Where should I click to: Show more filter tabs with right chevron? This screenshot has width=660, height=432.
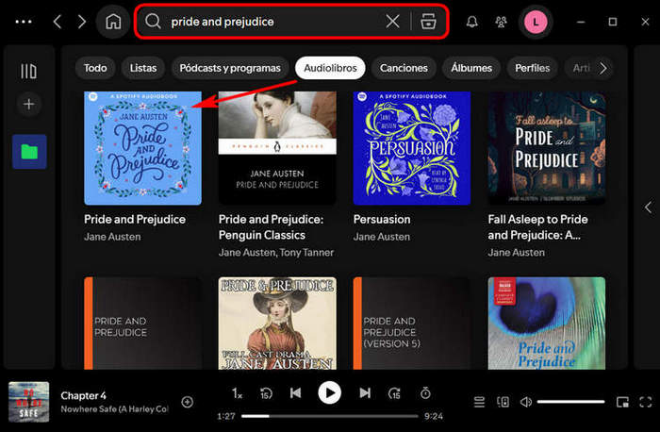pos(602,68)
